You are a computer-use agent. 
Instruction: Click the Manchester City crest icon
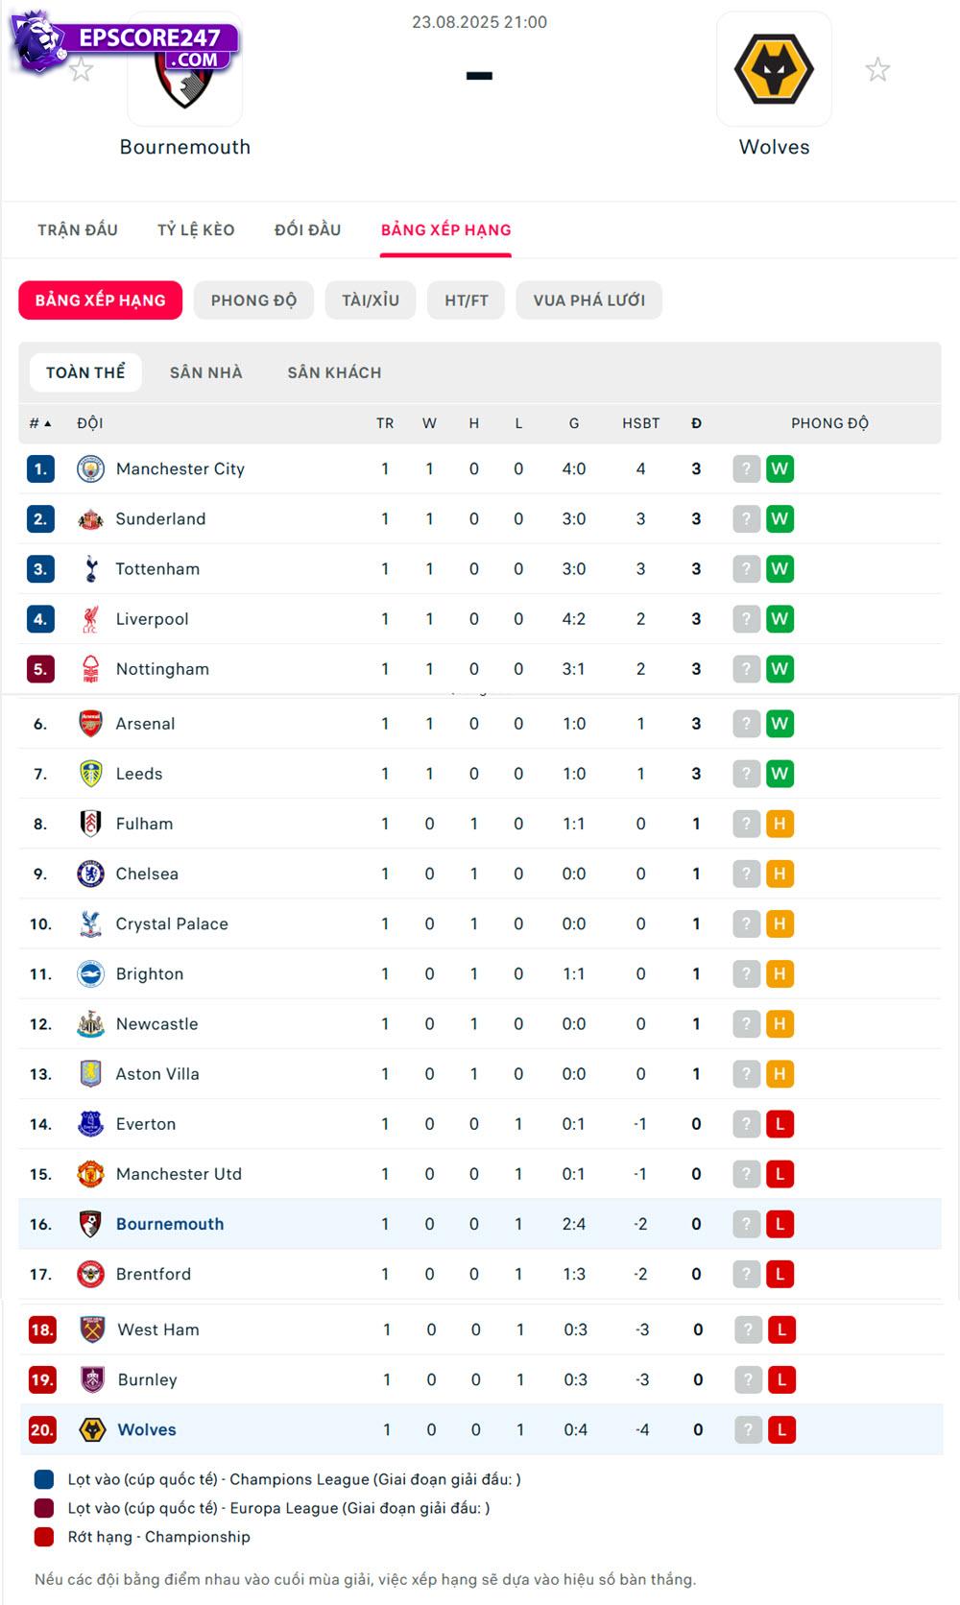point(90,469)
